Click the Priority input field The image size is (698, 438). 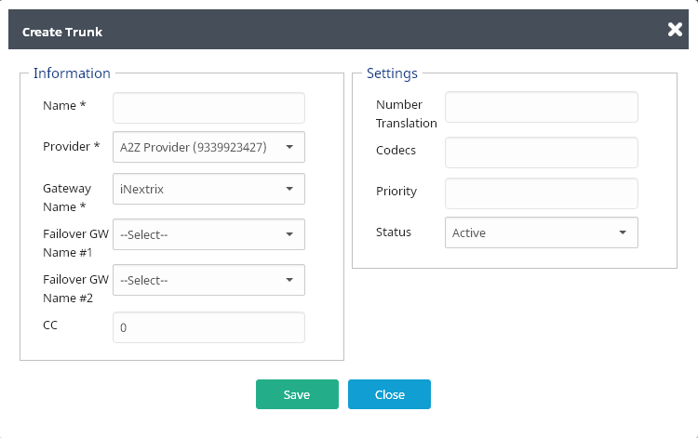pyautogui.click(x=542, y=193)
